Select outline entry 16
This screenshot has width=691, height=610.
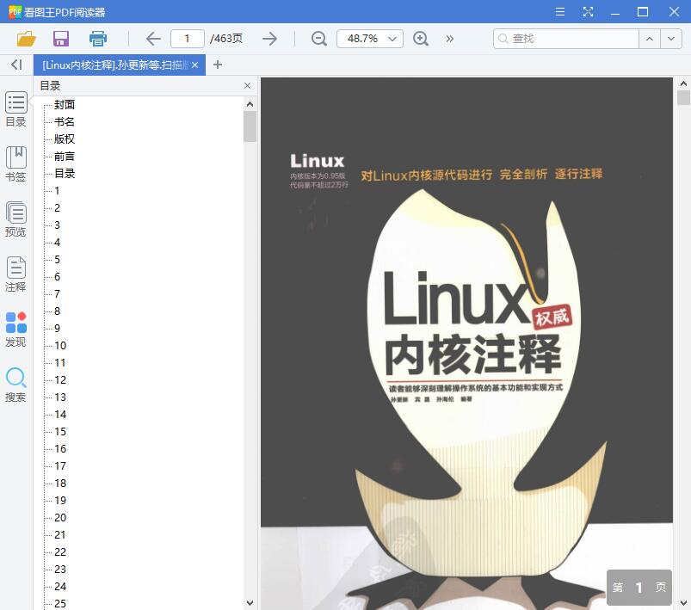point(60,448)
